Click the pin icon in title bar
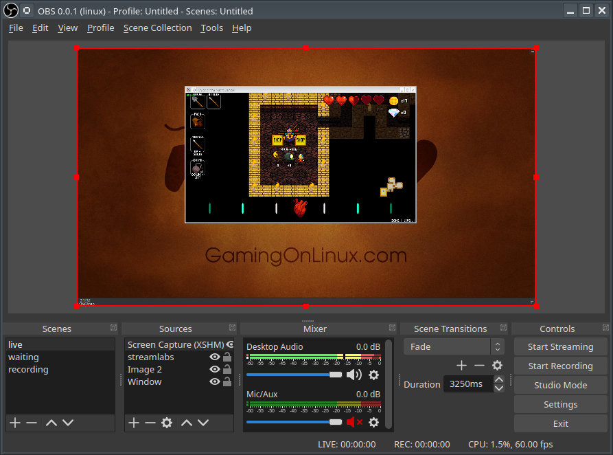Image resolution: width=613 pixels, height=455 pixels. [27, 10]
